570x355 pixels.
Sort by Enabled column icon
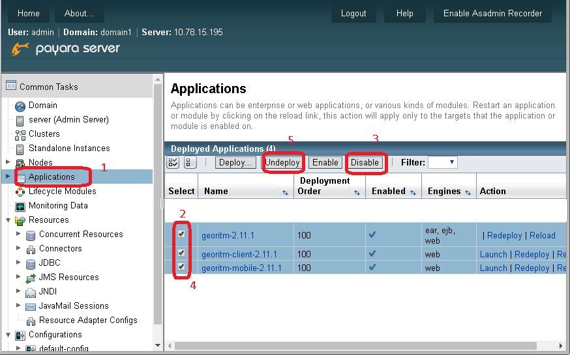pyautogui.click(x=413, y=193)
